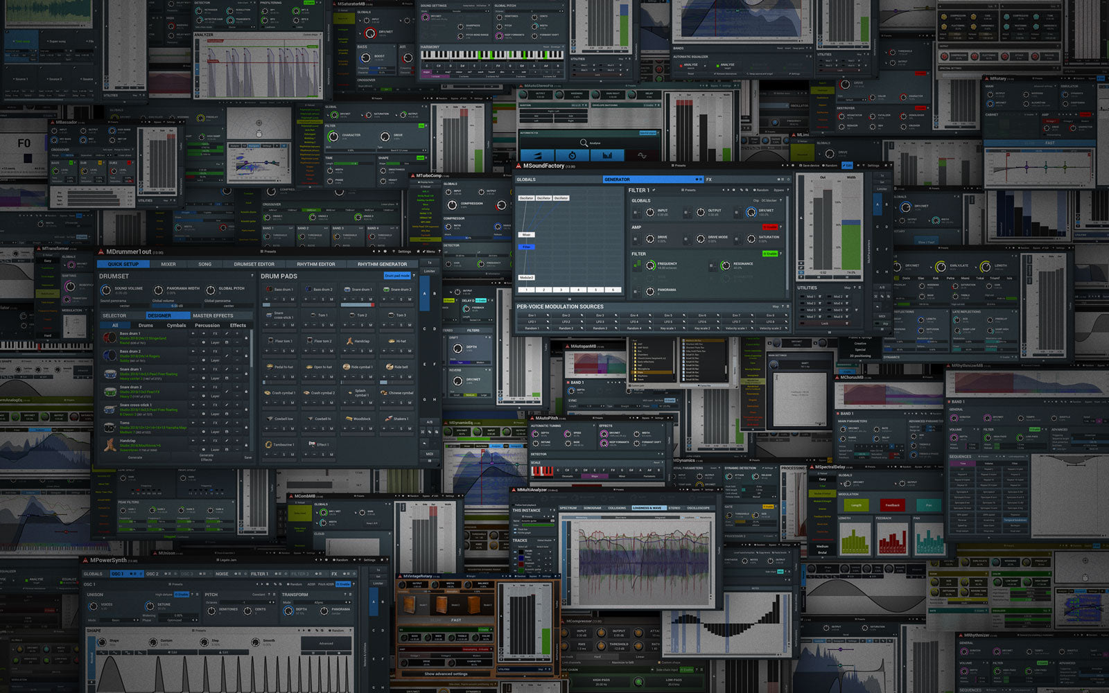The image size is (1109, 693).
Task: Click the Cowbell low pad icon
Action: [x=269, y=419]
